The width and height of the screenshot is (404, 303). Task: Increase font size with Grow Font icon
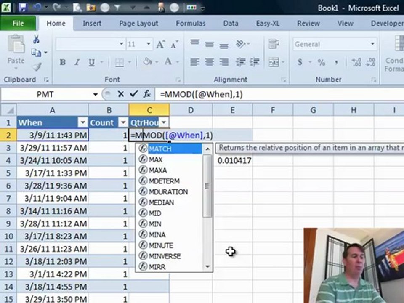click(x=160, y=44)
